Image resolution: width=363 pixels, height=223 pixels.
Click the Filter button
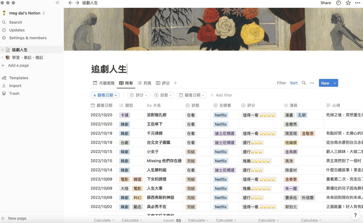click(x=282, y=83)
